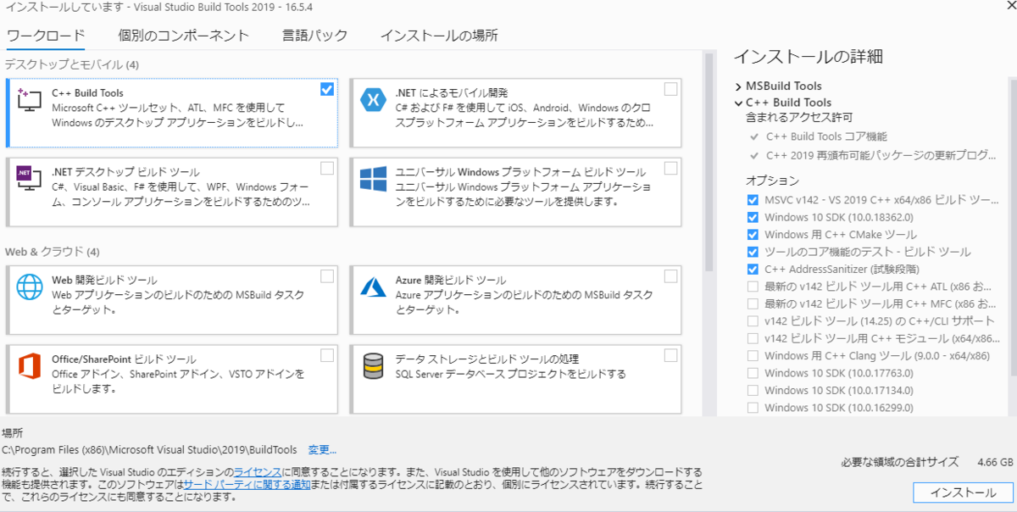Click the Web 開発ビルド ツール globe icon
The width and height of the screenshot is (1017, 512).
click(x=30, y=287)
